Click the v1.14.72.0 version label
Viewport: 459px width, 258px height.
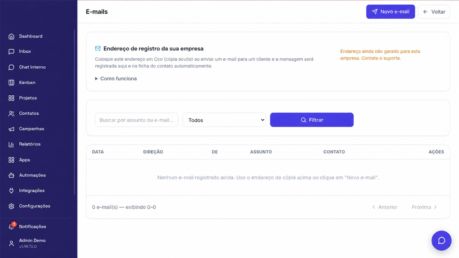pyautogui.click(x=28, y=247)
